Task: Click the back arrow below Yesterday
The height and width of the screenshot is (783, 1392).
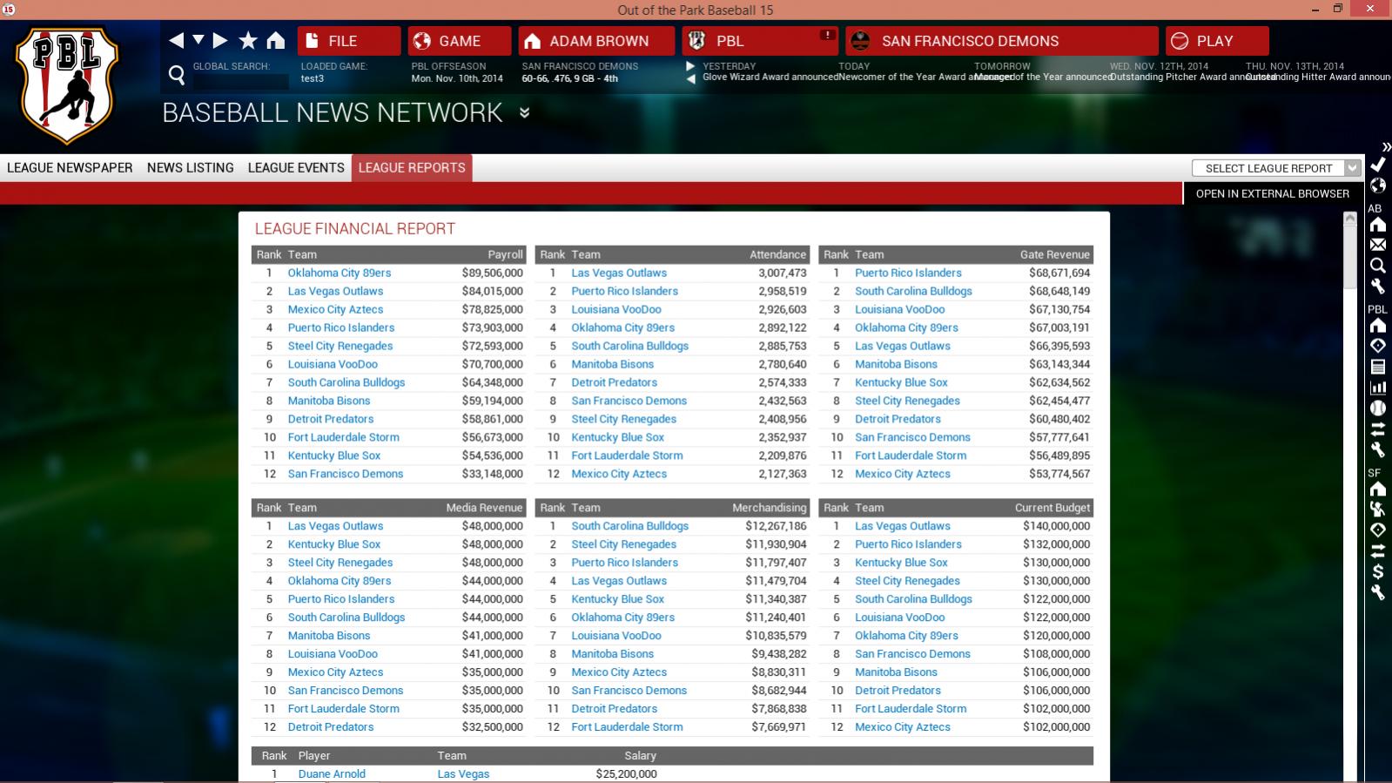Action: pyautogui.click(x=690, y=78)
